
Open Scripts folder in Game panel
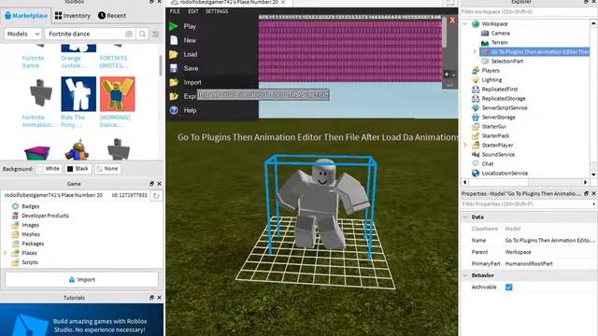click(25, 262)
